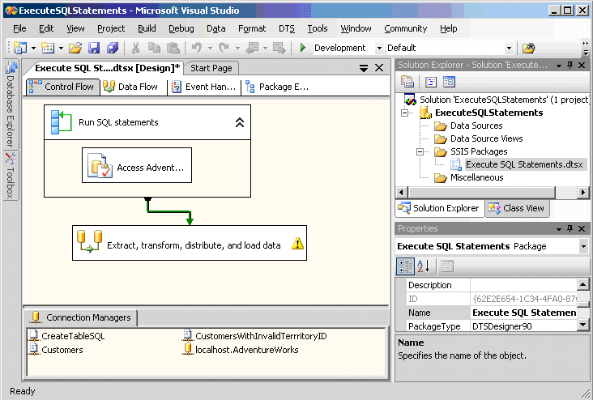Open the New Project dropdown arrow
The width and height of the screenshot is (593, 400).
pyautogui.click(x=33, y=48)
